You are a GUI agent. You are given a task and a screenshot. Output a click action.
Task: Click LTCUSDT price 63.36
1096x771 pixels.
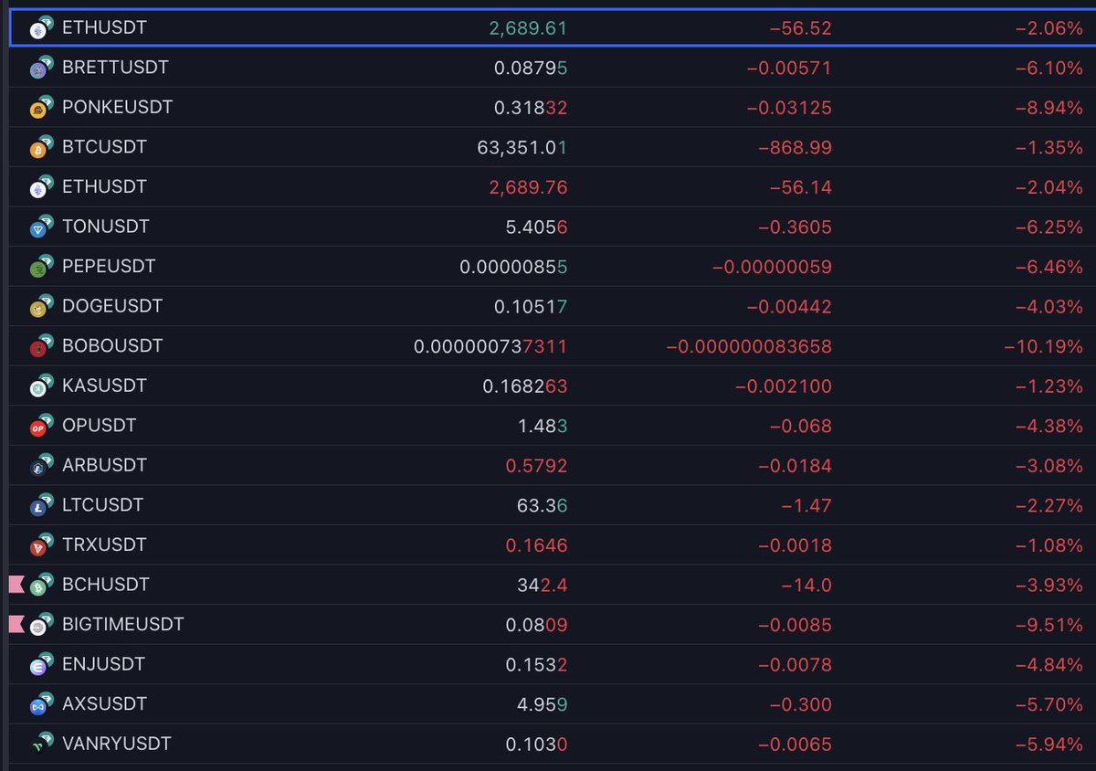click(x=543, y=505)
